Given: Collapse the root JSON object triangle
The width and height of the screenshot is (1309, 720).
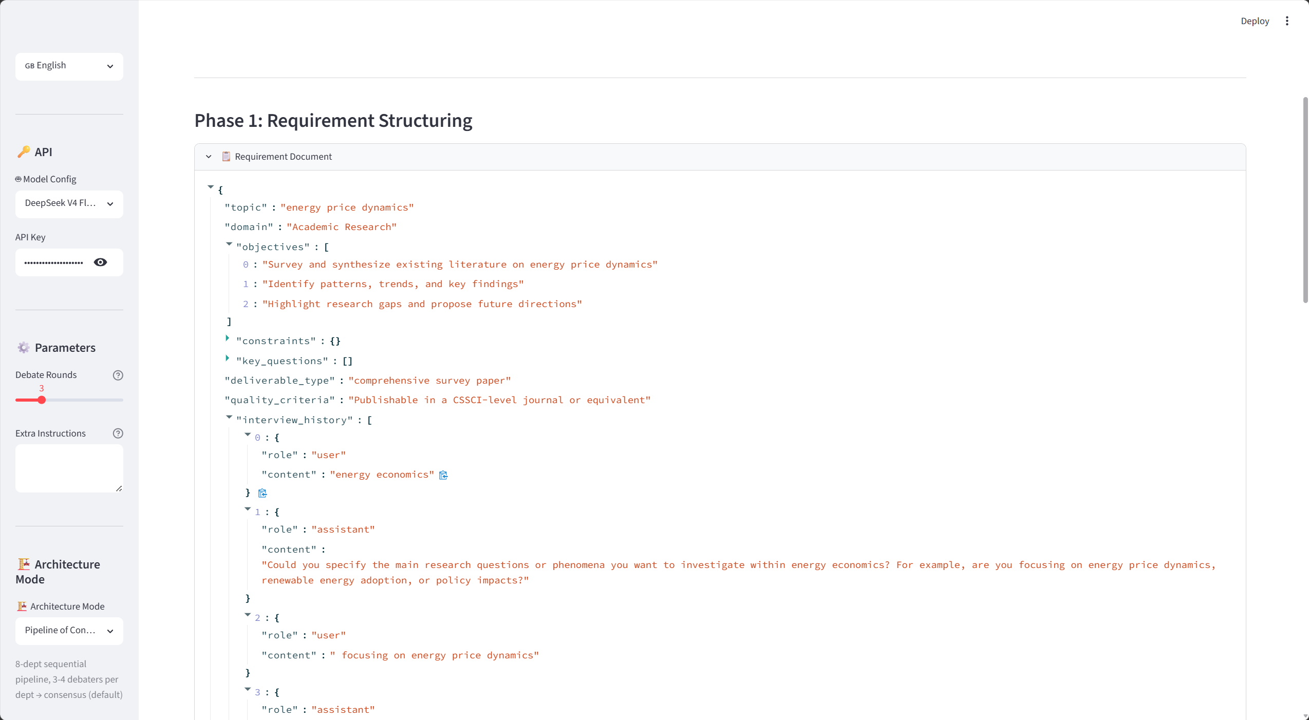Looking at the screenshot, I should (x=211, y=187).
